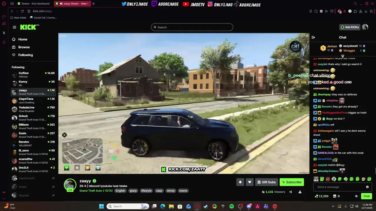Open Grand Theft Auto V (GTA) category link
The height and width of the screenshot is (211, 376).
coord(96,191)
